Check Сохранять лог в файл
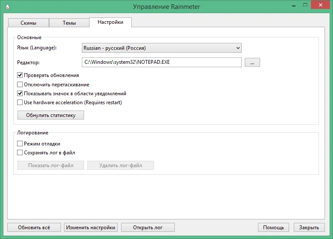Screen dimensions: 333x239 (20, 153)
